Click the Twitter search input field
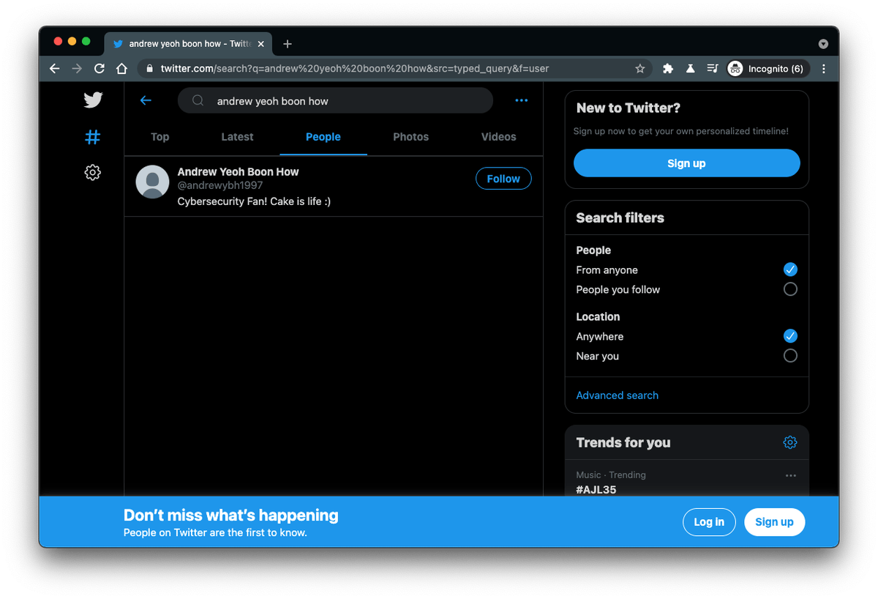Screen dimensions: 878x599 [335, 101]
